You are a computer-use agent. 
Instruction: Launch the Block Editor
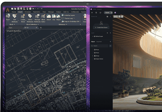43,18
